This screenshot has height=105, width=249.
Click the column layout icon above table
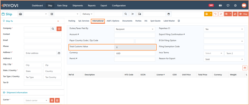[245, 68]
